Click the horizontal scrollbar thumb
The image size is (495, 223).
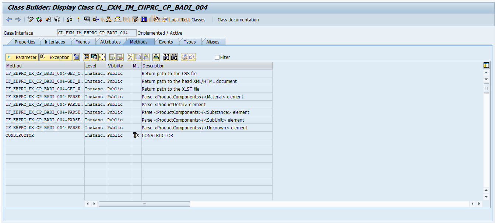[144, 204]
